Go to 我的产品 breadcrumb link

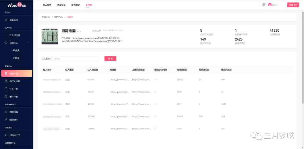point(58,17)
